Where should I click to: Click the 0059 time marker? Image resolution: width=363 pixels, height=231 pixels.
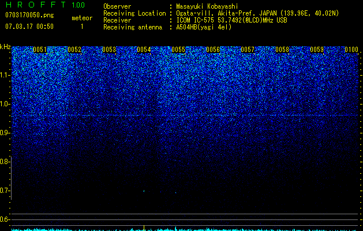[x=317, y=50]
